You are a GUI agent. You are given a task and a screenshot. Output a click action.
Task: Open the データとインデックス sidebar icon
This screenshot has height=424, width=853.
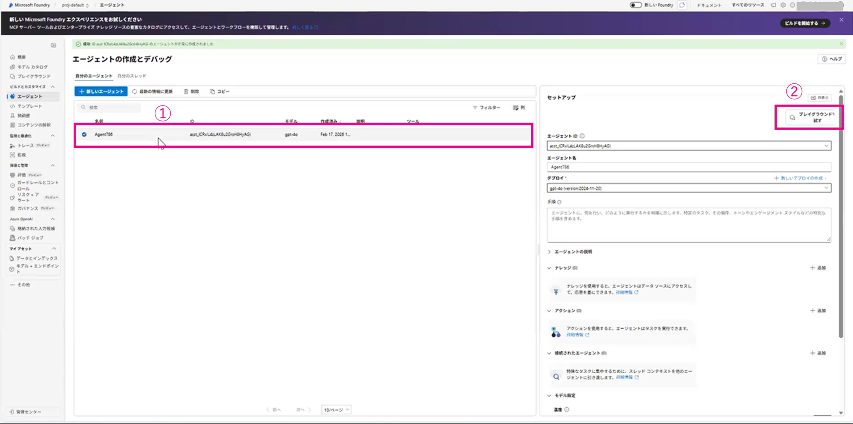pos(12,258)
